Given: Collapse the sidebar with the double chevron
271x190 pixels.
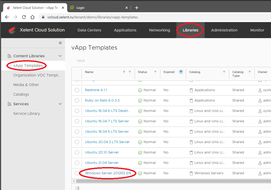Looking at the screenshot, I should (x=60, y=43).
